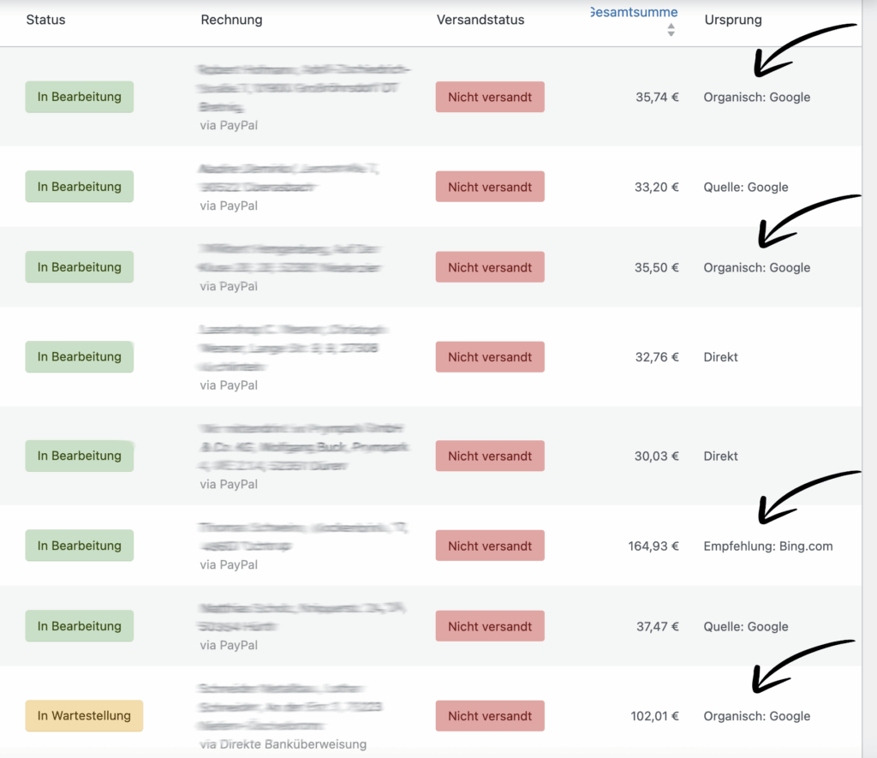Click via PayPal text in 32,76 € row

[x=229, y=385]
